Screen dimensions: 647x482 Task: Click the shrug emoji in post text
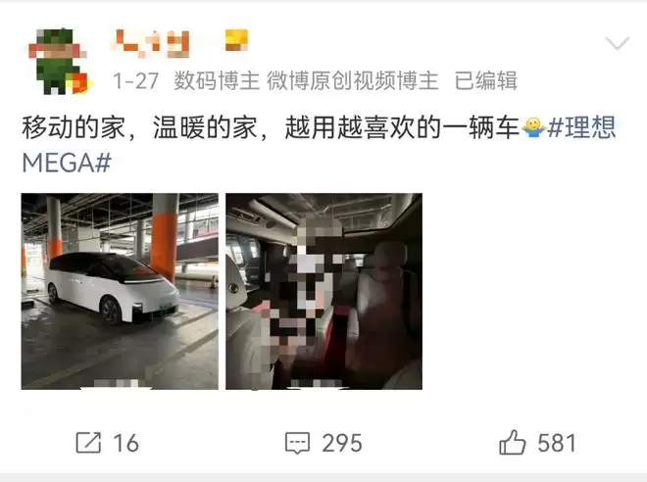pos(532,127)
